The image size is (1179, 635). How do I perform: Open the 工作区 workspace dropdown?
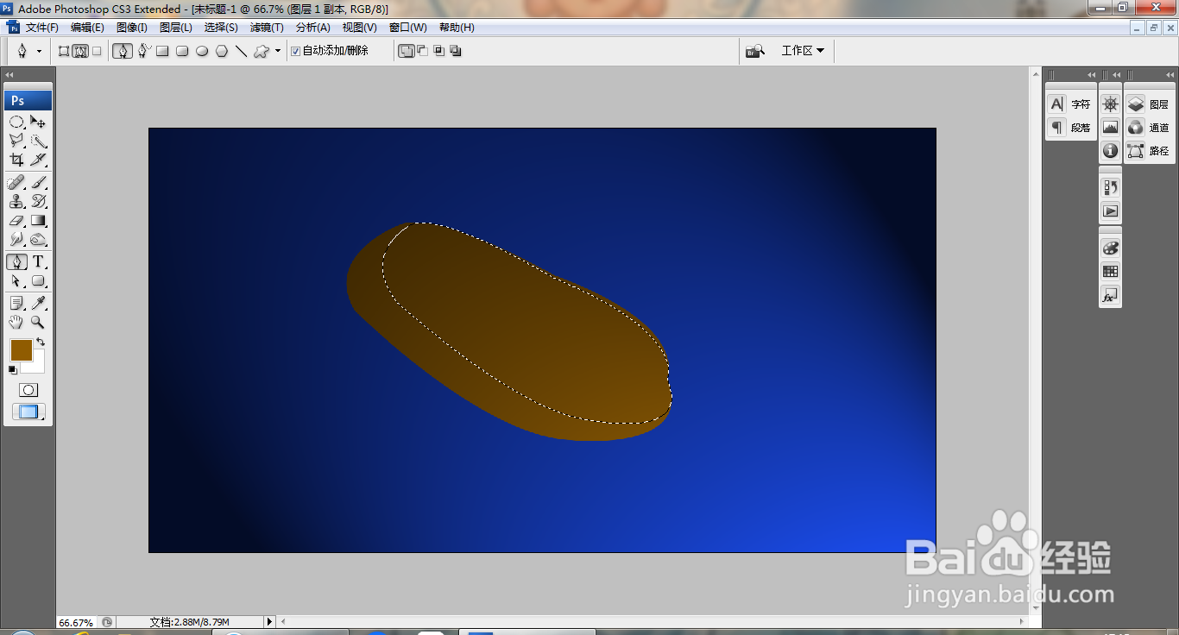(803, 51)
